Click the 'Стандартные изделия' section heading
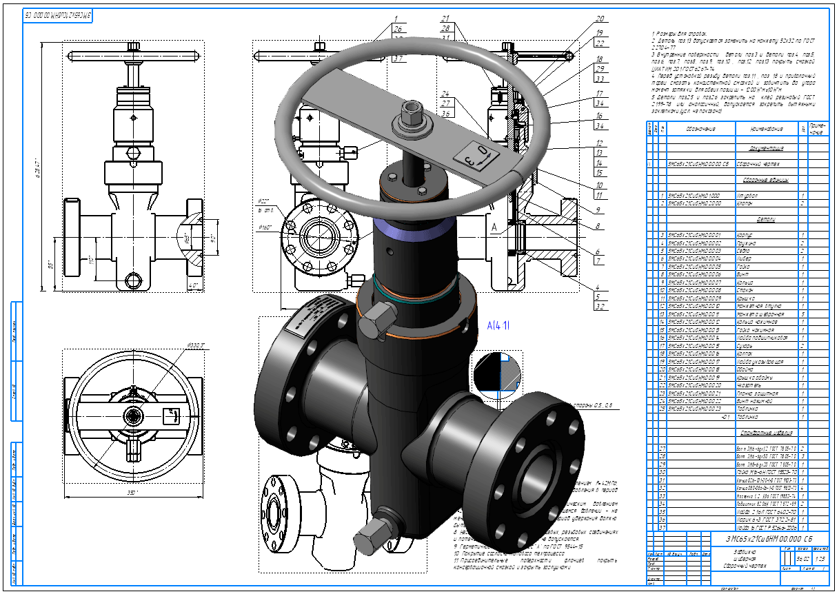Image resolution: width=839 pixels, height=594 pixels. click(767, 433)
